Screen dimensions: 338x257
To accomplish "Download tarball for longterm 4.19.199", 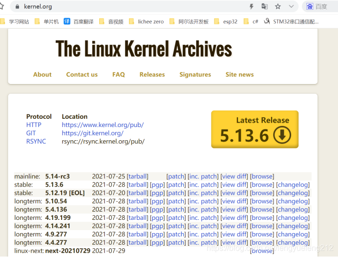I will point(138,218).
